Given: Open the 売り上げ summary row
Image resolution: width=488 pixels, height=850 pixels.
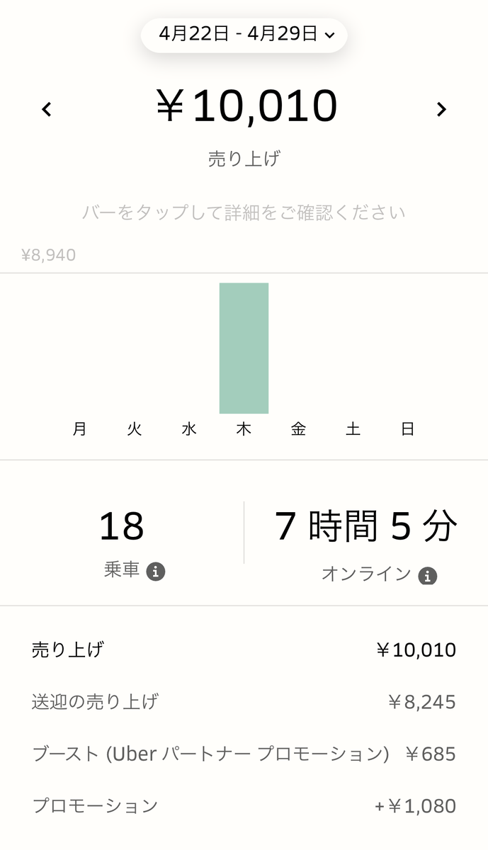Looking at the screenshot, I should 244,650.
